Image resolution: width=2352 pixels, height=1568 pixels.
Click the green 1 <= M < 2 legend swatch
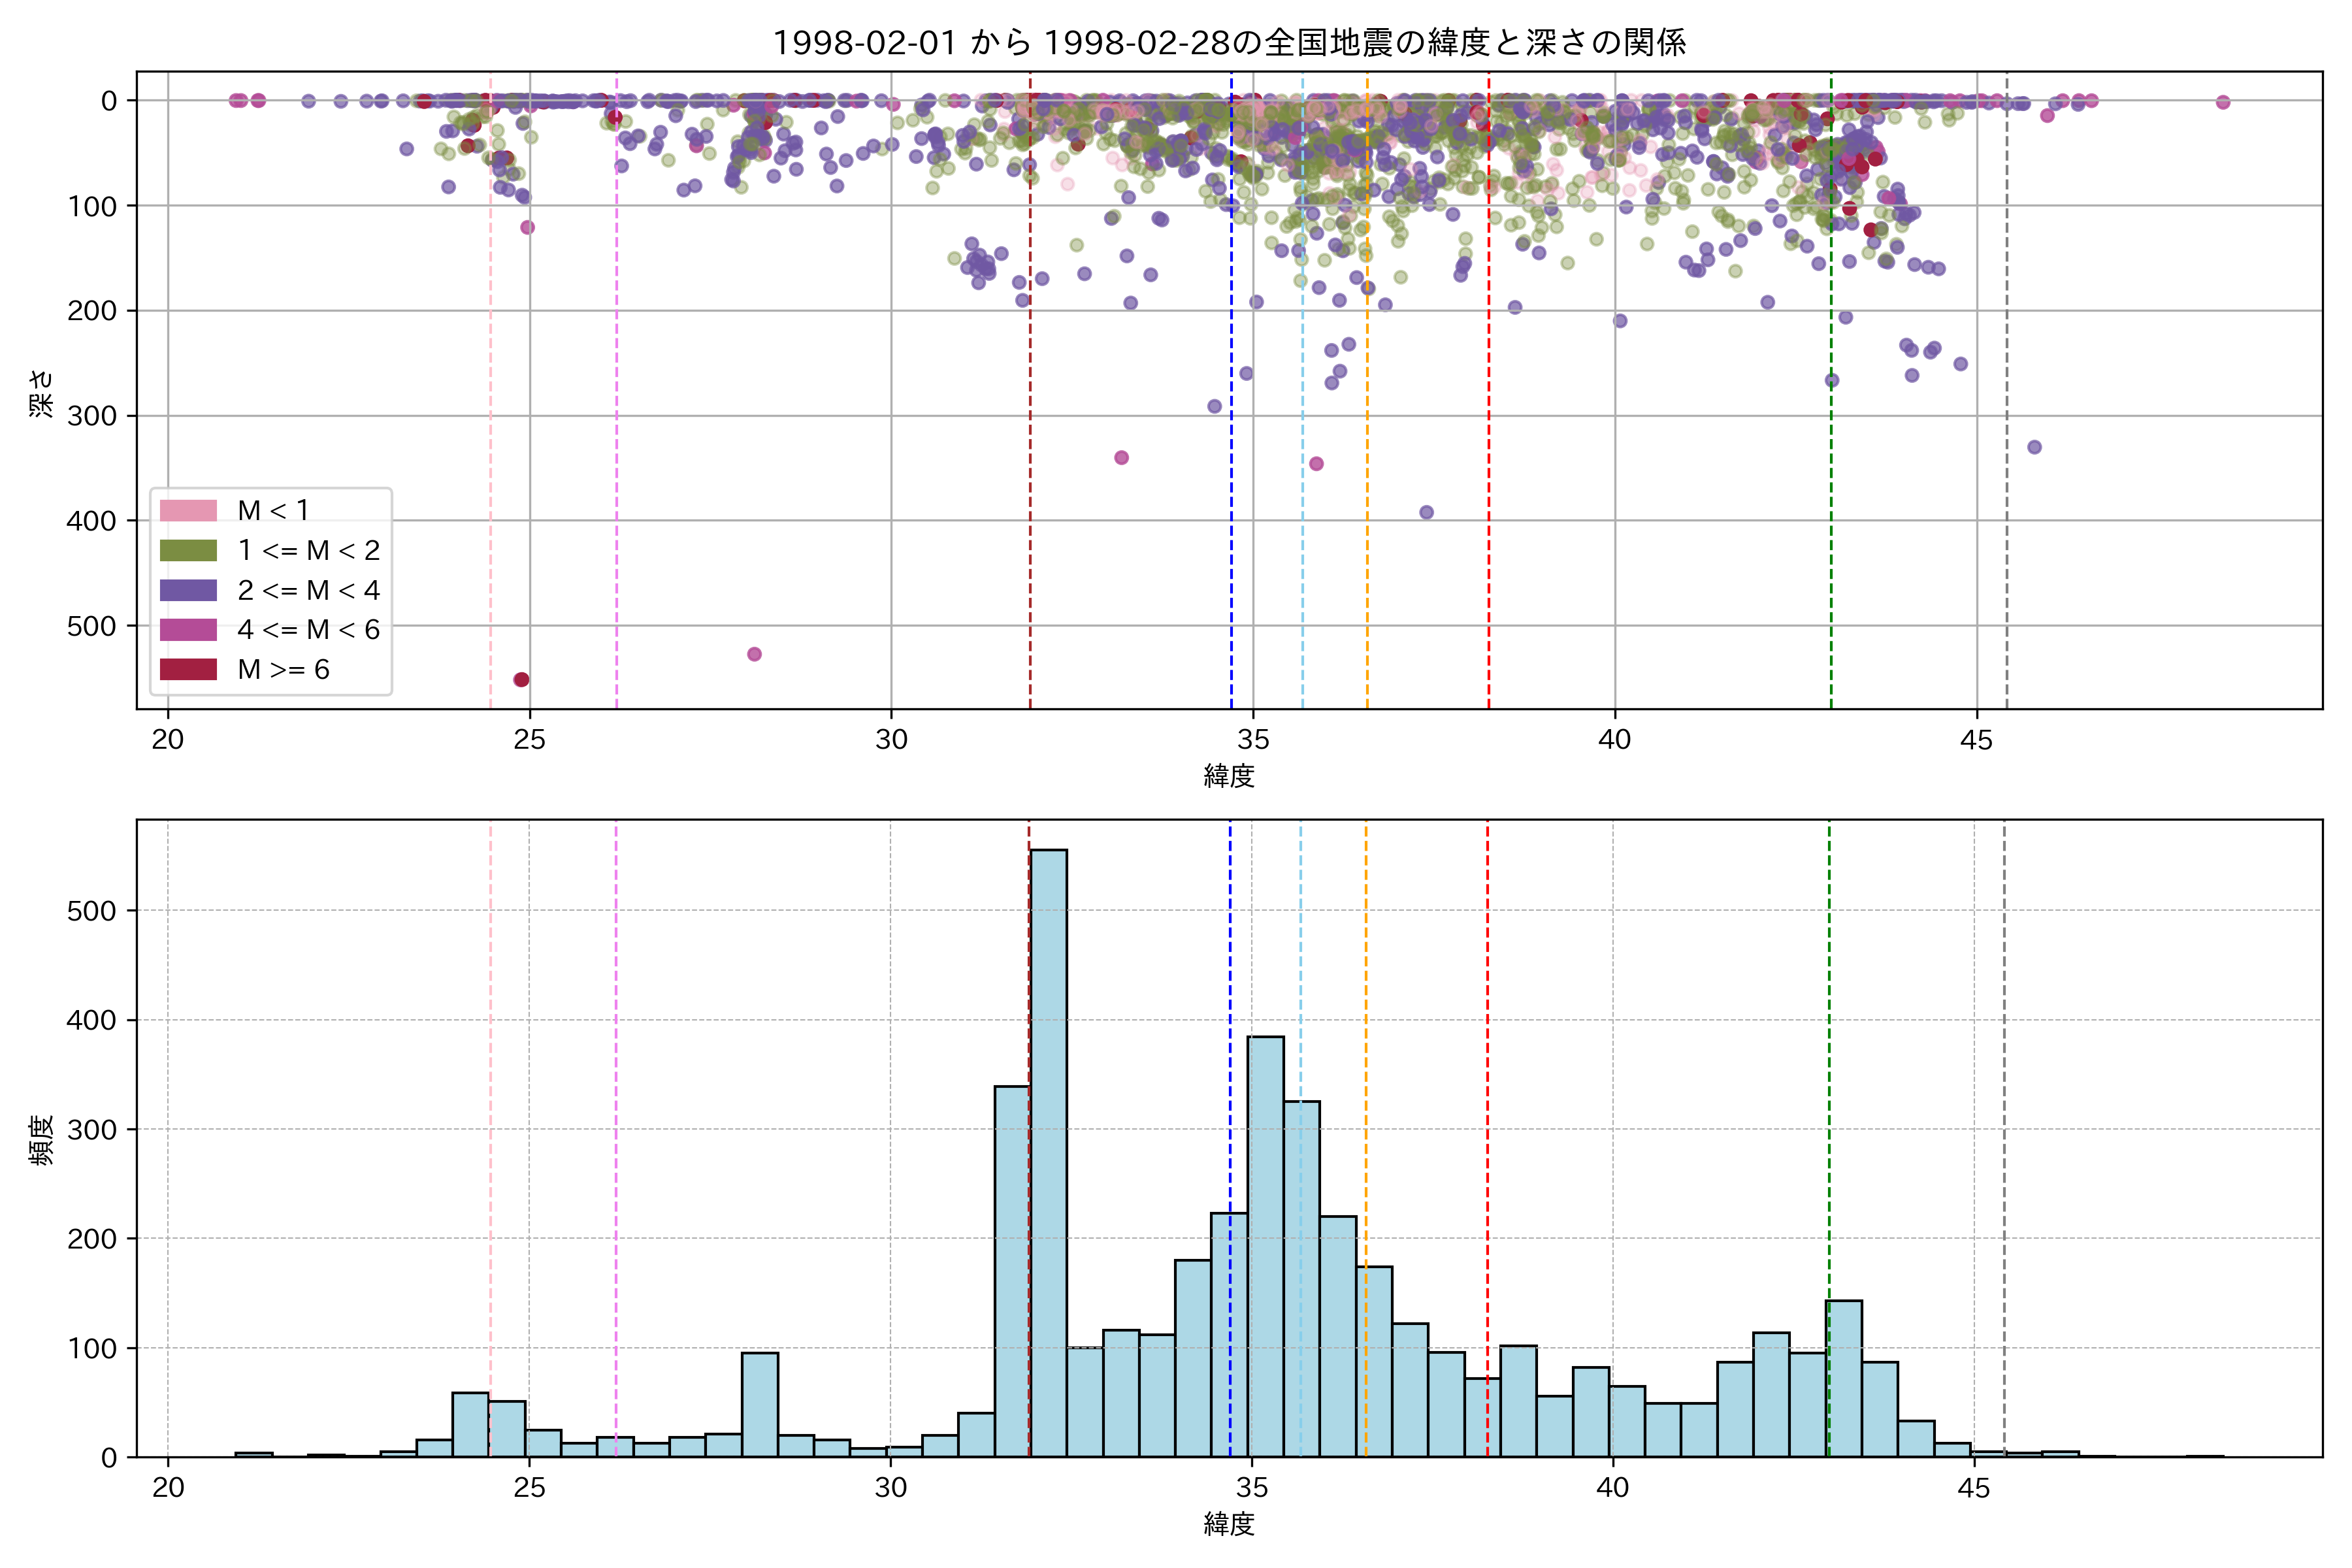188,550
